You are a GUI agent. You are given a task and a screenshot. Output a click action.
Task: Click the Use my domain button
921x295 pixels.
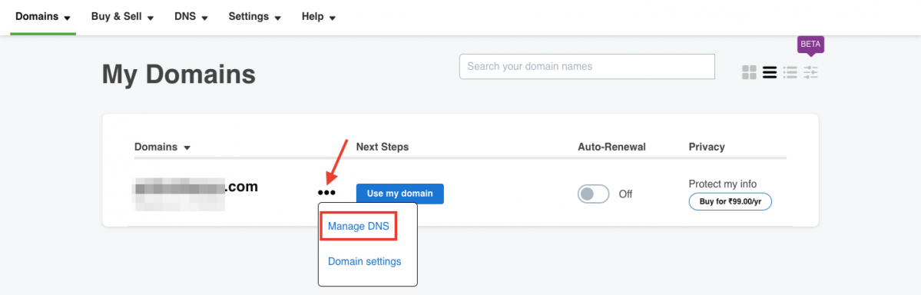coord(400,194)
